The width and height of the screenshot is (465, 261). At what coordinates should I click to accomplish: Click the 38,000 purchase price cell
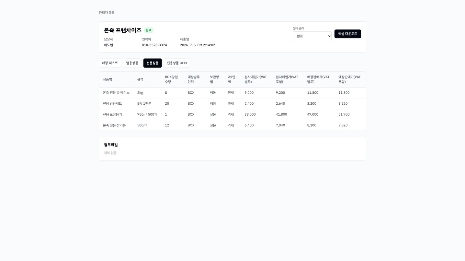[x=250, y=115]
